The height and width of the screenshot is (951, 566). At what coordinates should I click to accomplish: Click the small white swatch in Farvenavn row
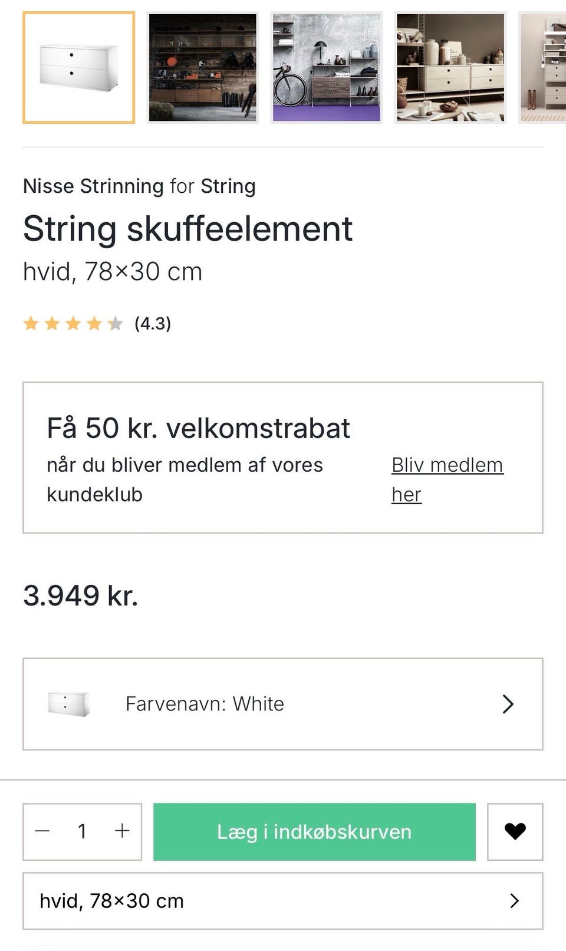[x=69, y=704]
